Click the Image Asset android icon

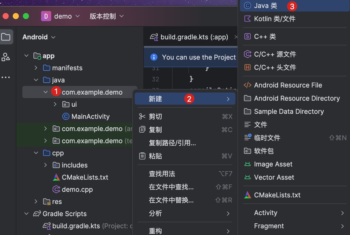247,164
